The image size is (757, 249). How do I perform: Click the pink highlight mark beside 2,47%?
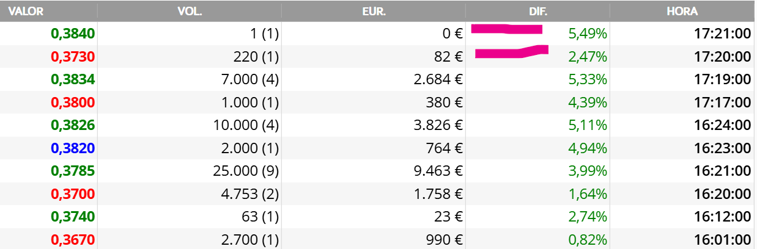click(511, 53)
